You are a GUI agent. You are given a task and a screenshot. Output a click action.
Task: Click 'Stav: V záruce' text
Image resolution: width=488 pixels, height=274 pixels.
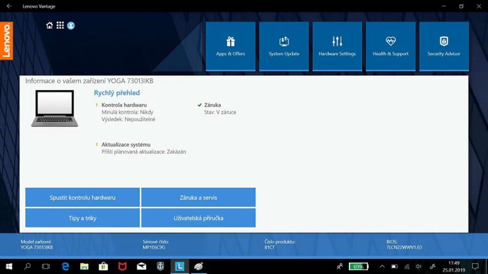[220, 112]
